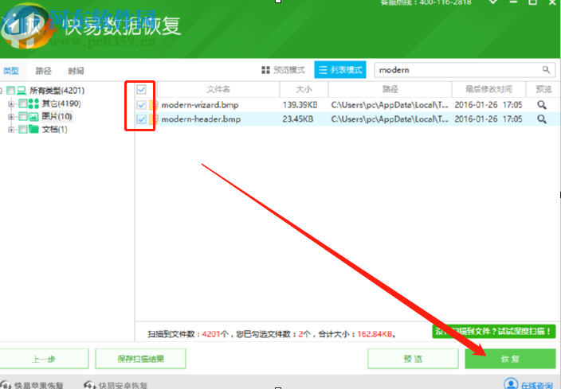Click the 恢复 button
This screenshot has width=561, height=389.
(x=510, y=359)
